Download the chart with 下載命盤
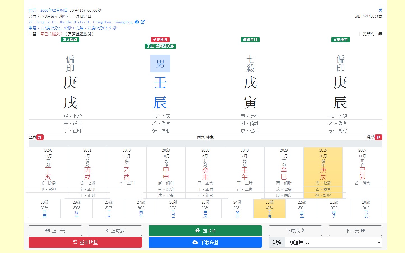 tap(205, 242)
